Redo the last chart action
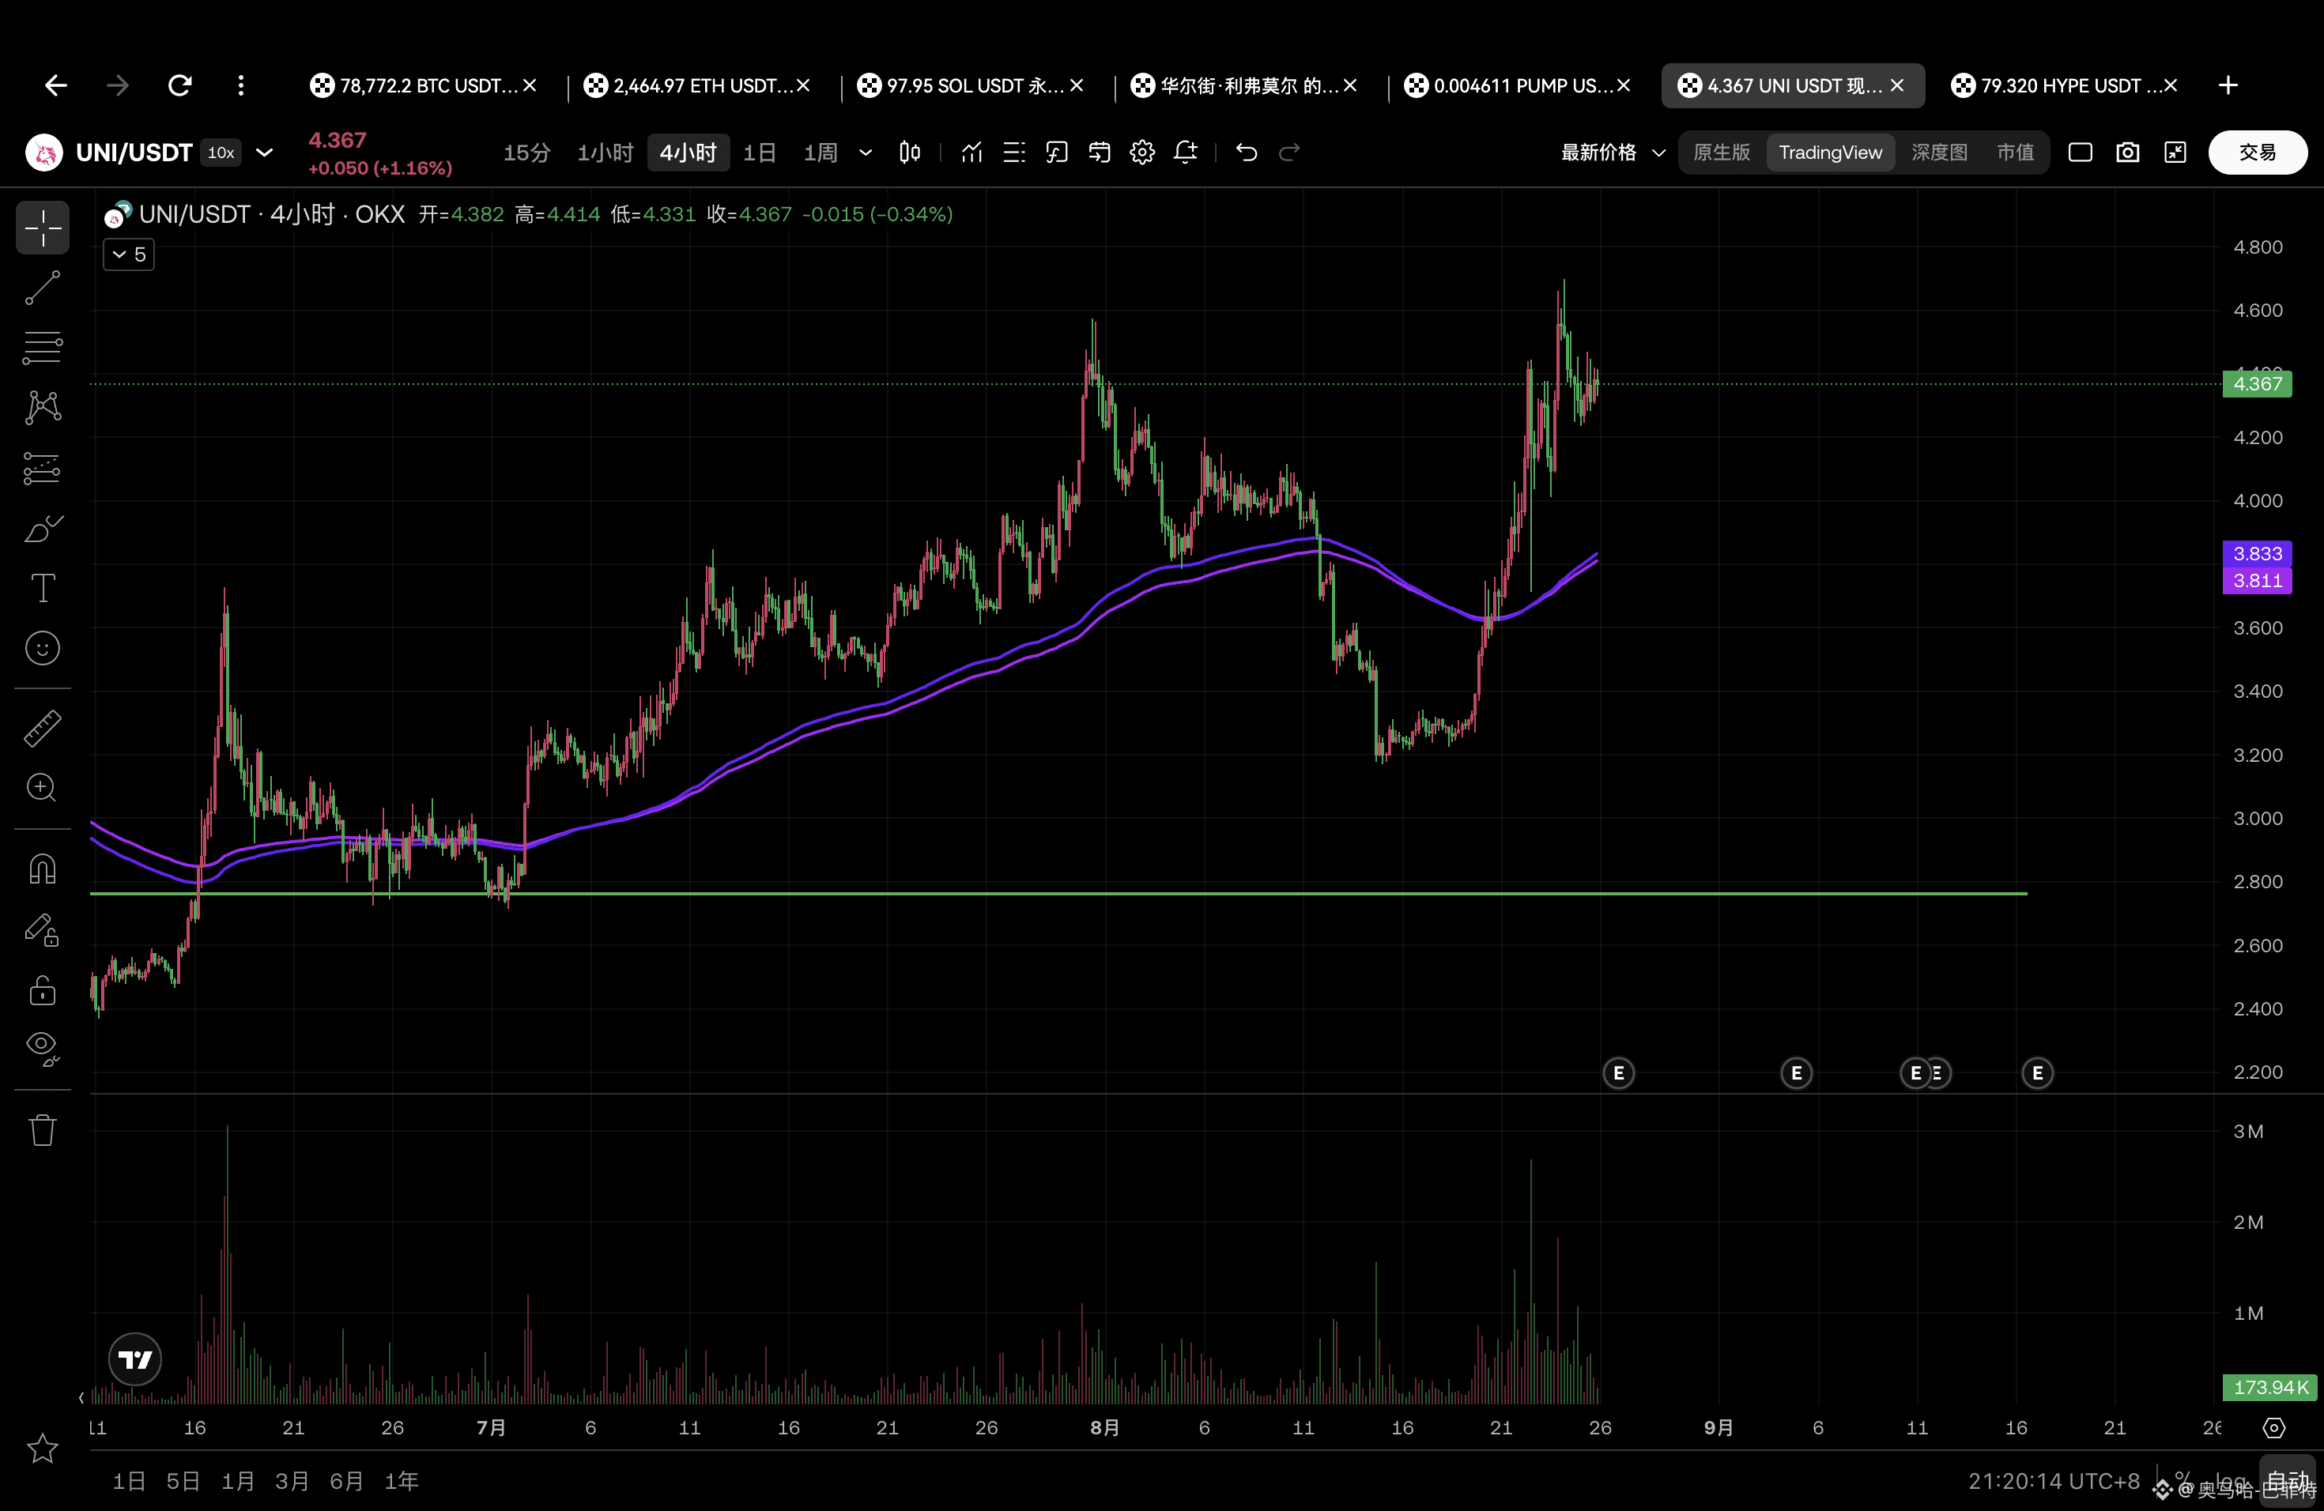Image resolution: width=2324 pixels, height=1511 pixels. point(1290,153)
